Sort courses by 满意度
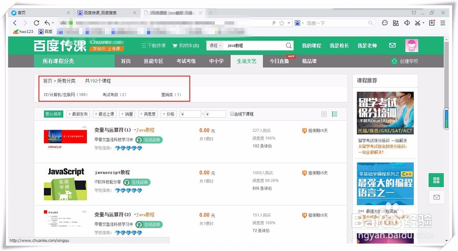Screen dimensions: 458x251 coord(148,114)
